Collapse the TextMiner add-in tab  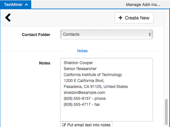pos(16,5)
